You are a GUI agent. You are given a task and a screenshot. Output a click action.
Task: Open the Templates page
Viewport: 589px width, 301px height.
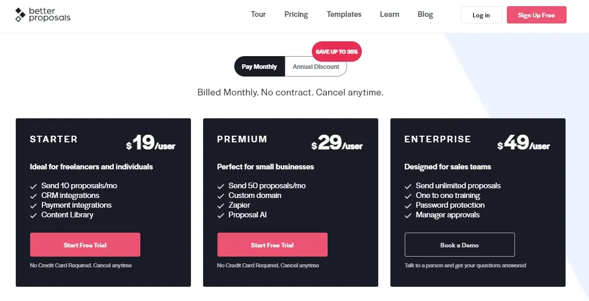[343, 14]
